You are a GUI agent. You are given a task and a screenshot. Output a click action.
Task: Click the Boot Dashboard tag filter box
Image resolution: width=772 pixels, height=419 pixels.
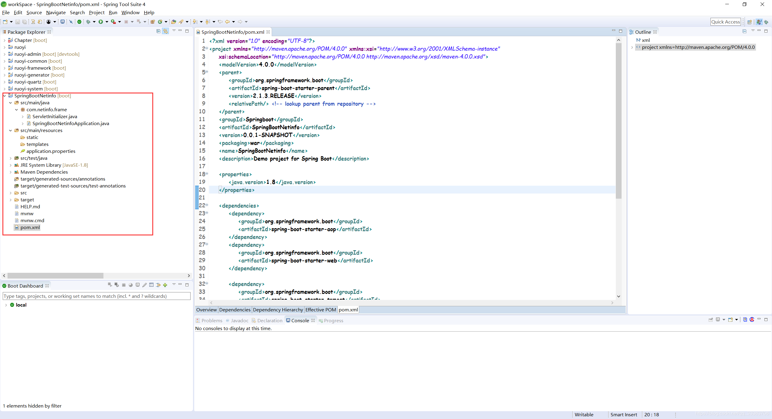(96, 296)
